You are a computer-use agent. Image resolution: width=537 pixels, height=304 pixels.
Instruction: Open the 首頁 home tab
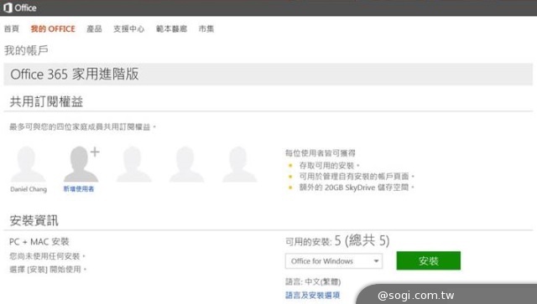coord(11,28)
